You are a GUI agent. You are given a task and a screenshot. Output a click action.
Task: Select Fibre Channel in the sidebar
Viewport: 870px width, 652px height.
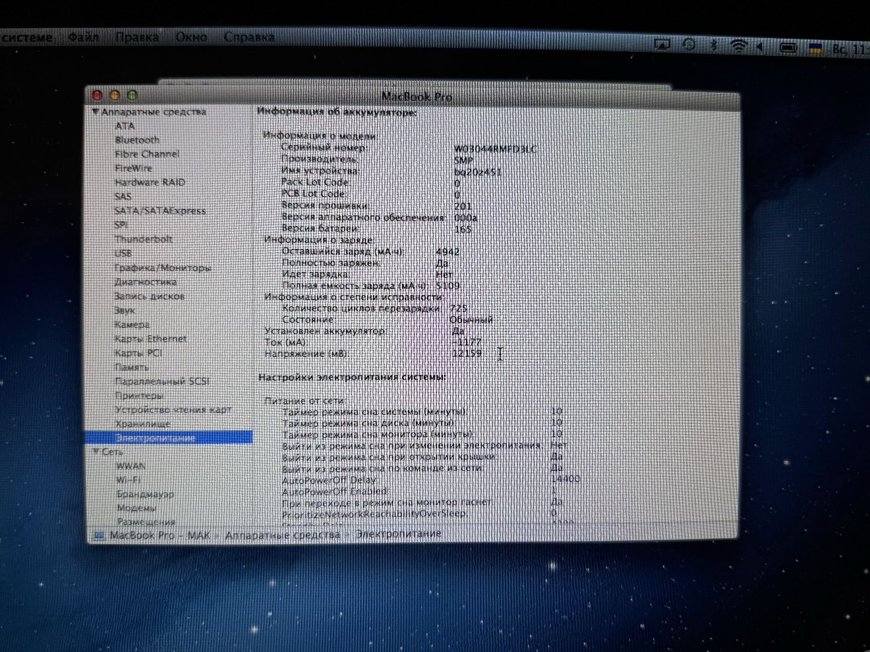[147, 154]
